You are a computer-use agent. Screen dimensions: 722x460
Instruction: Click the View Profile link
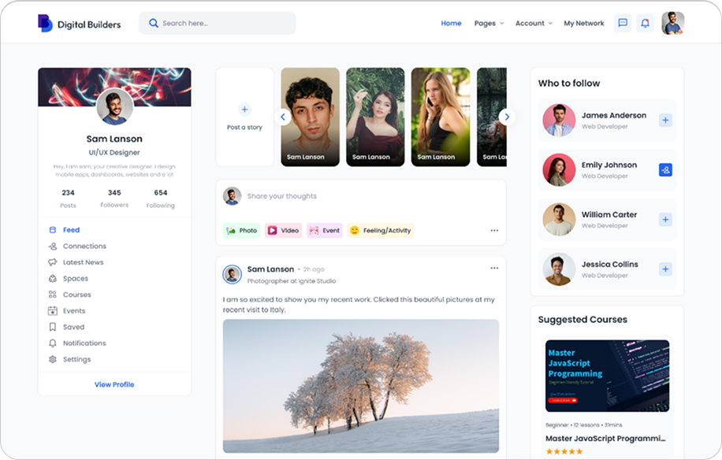[114, 384]
